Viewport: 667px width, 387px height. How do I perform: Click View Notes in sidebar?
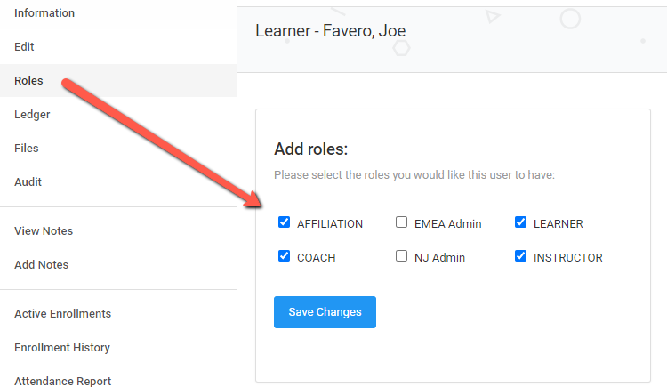coord(44,231)
